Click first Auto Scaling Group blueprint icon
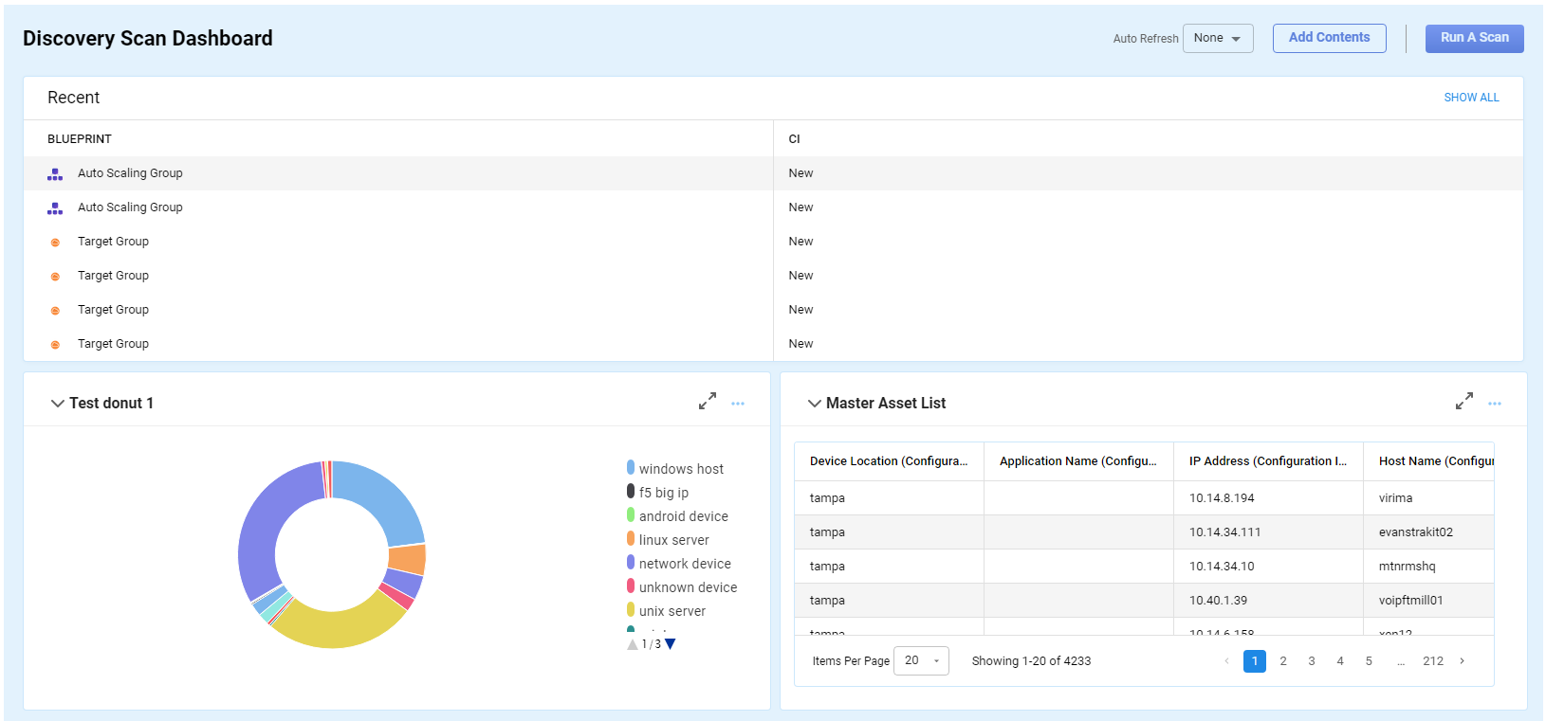This screenshot has height=721, width=1546. (55, 174)
